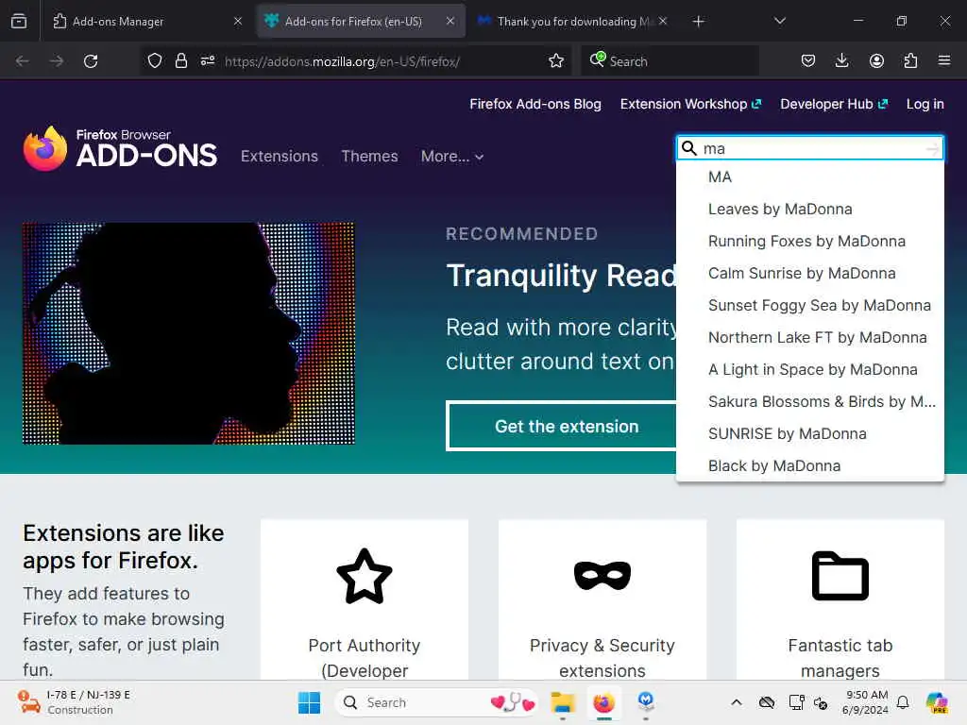Close the Add-ons for Firefox tab
This screenshot has width=967, height=725.
tap(450, 21)
